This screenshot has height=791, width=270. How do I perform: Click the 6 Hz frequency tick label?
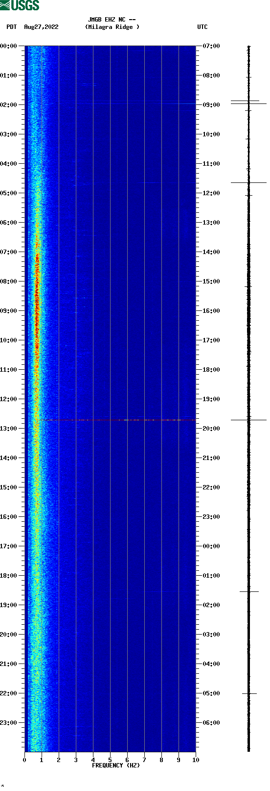click(127, 760)
